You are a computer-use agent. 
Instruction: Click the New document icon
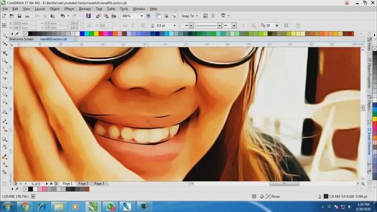tap(4, 16)
